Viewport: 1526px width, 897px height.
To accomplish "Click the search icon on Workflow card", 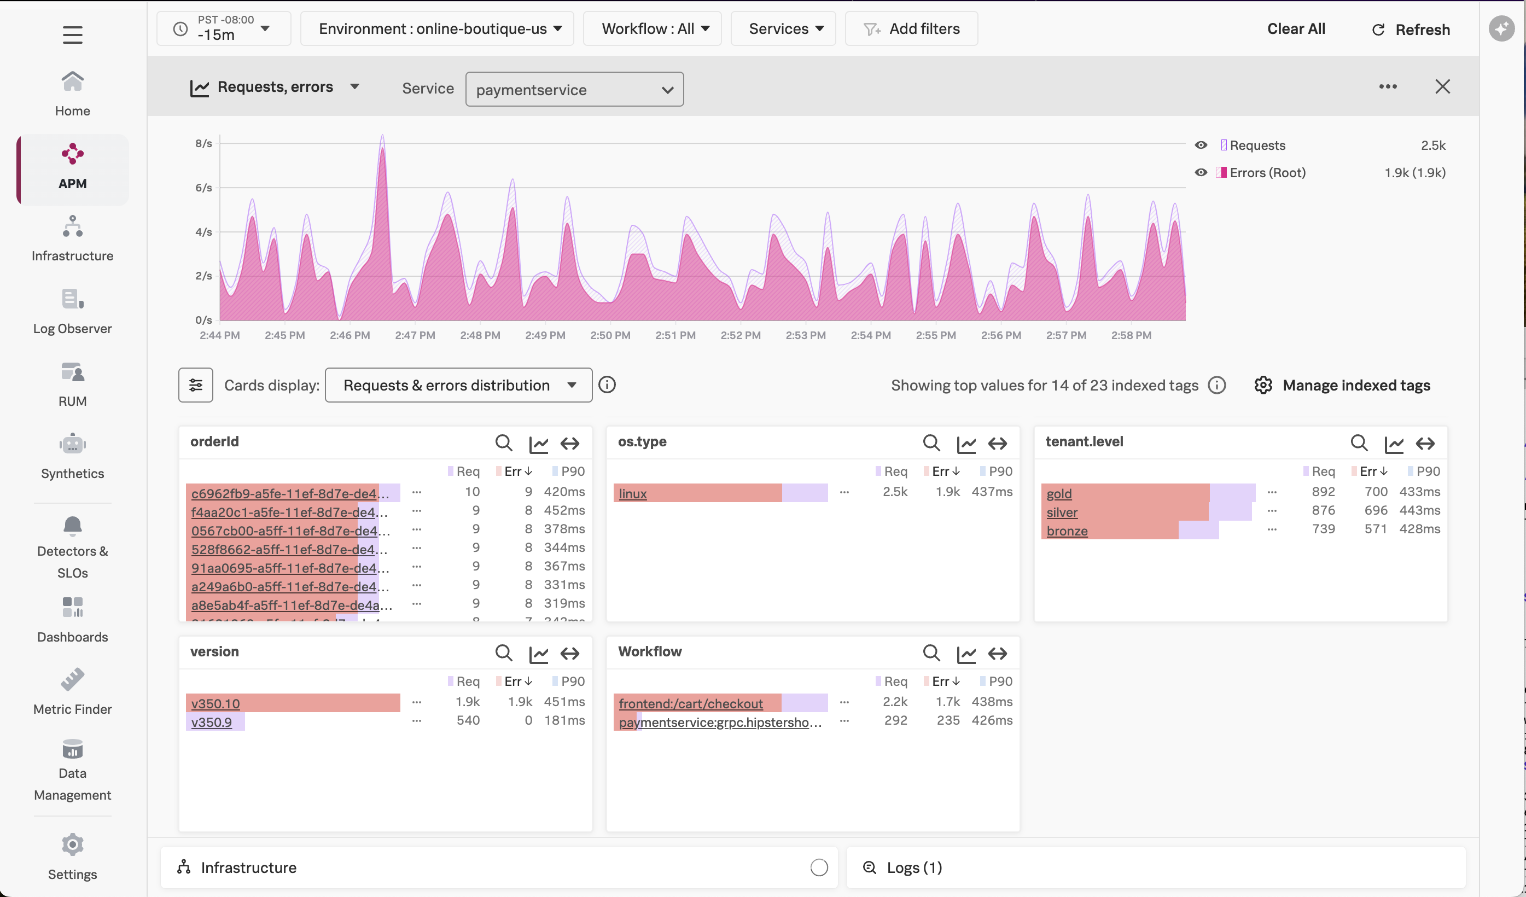I will click(x=931, y=653).
